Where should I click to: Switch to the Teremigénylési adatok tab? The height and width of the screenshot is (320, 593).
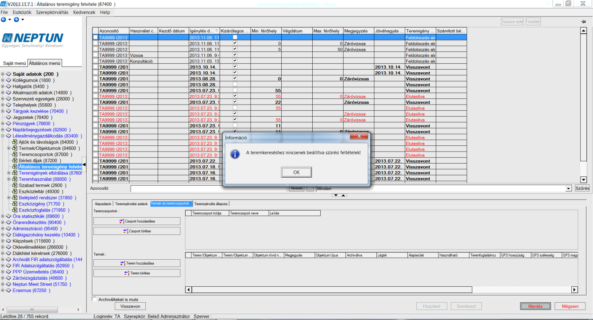coord(132,204)
